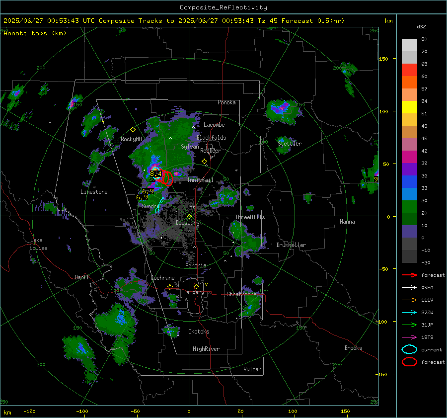The width and height of the screenshot is (447, 418).
Task: Click the Cochrane city label
Action: point(162,278)
